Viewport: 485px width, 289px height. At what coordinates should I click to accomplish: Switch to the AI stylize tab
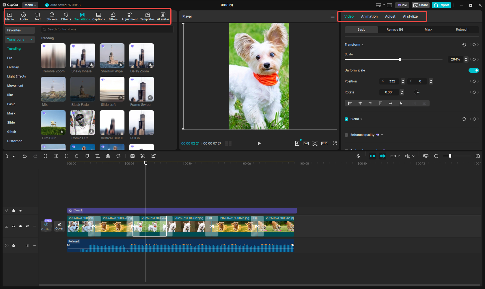410,16
